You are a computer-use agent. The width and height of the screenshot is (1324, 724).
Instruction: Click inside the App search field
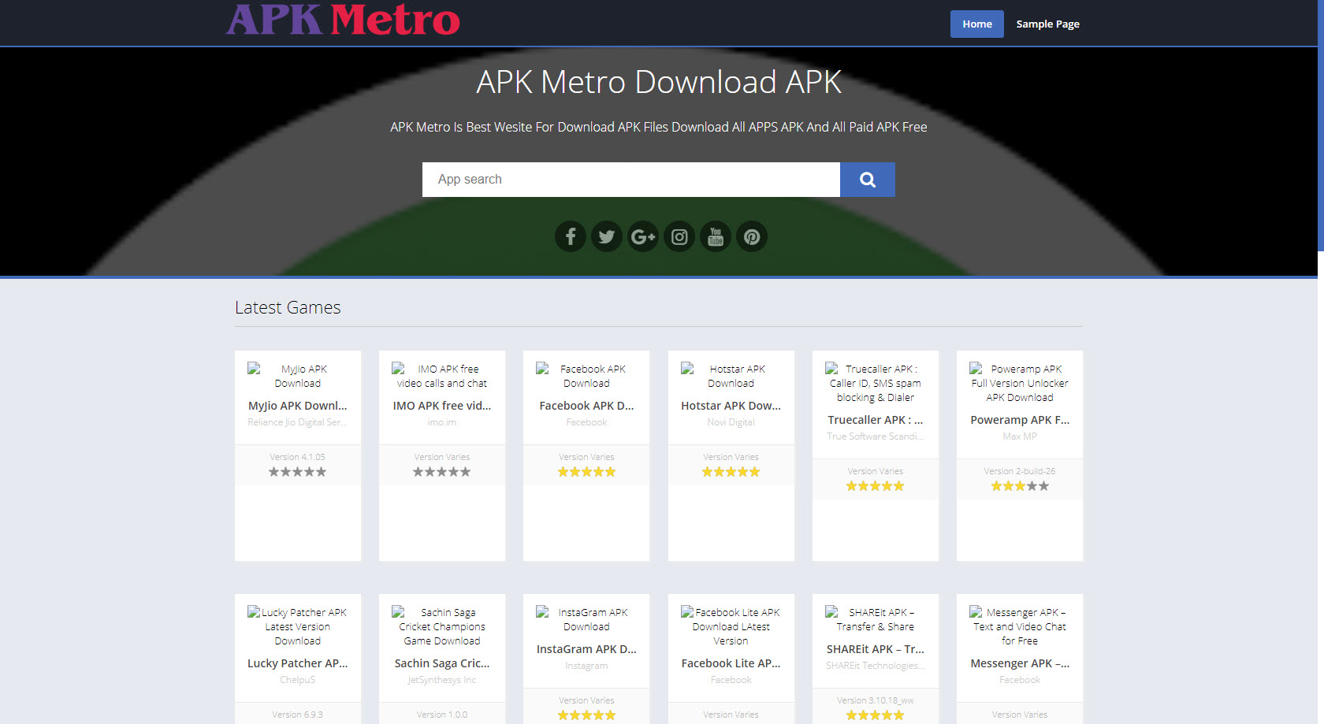(630, 180)
